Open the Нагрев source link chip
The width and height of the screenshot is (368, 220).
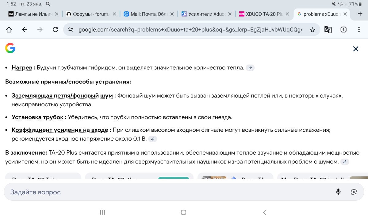pos(250,68)
